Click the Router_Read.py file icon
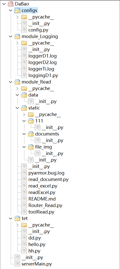This screenshot has width=120, height=269. (24, 205)
